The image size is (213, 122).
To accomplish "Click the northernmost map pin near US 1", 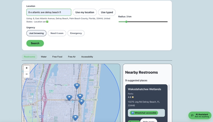I will click(77, 86).
